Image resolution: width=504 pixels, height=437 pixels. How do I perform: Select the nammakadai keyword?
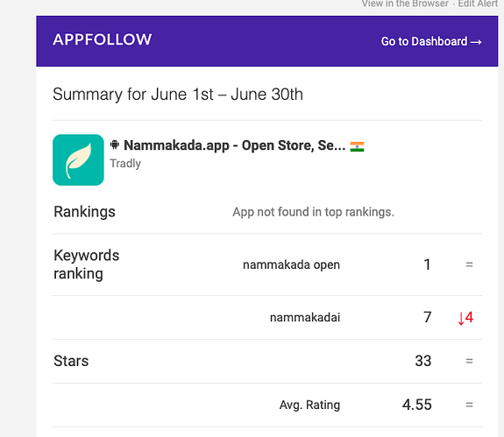[x=305, y=318]
